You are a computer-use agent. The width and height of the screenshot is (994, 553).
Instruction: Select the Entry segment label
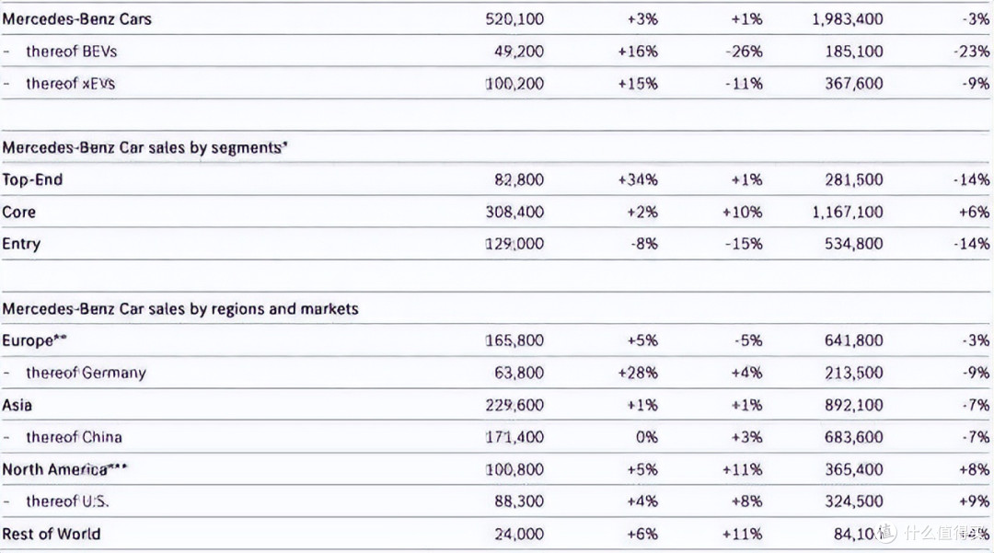(x=21, y=244)
